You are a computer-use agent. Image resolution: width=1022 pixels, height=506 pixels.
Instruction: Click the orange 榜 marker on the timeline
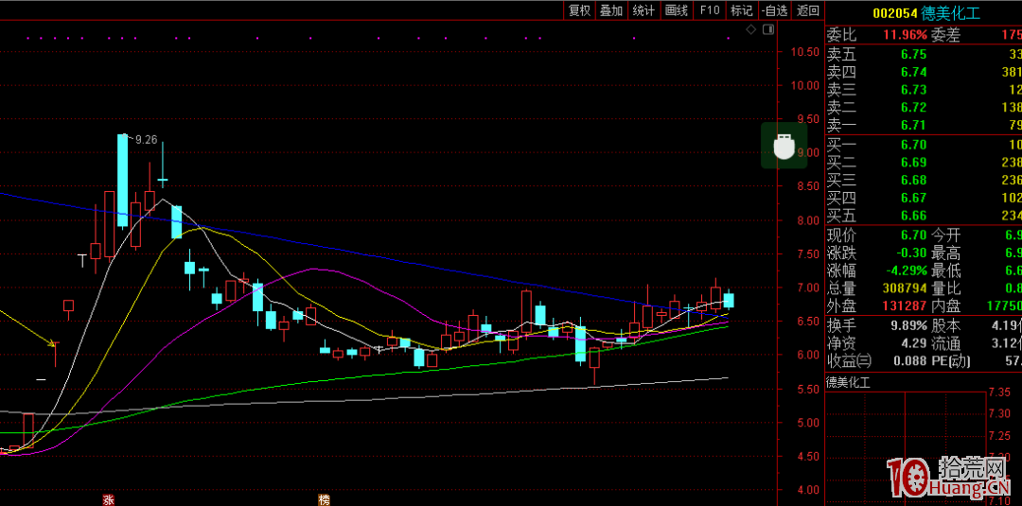[325, 499]
